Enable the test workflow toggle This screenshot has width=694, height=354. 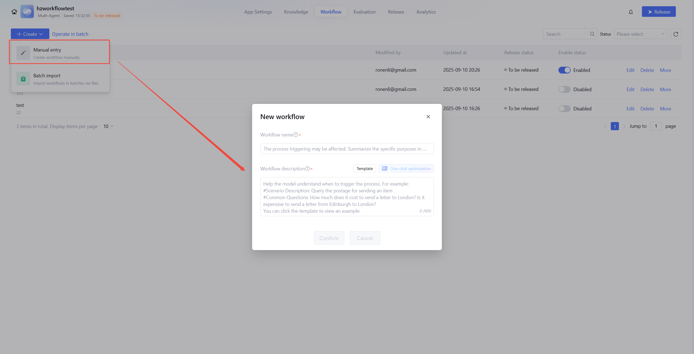[564, 109]
